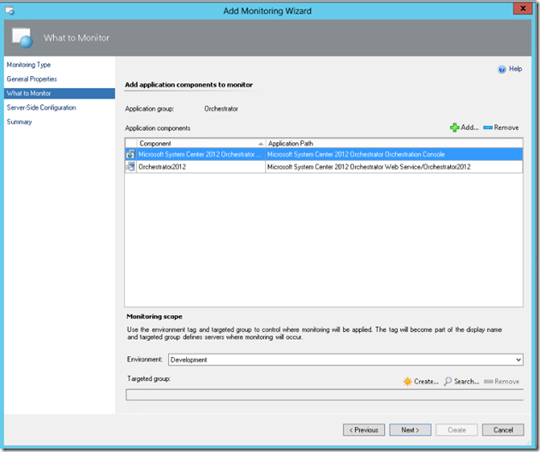Click the green plus Add icon

click(454, 128)
